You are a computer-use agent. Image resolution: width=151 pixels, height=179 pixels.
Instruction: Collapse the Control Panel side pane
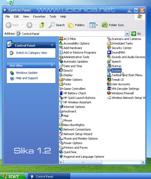52,45
